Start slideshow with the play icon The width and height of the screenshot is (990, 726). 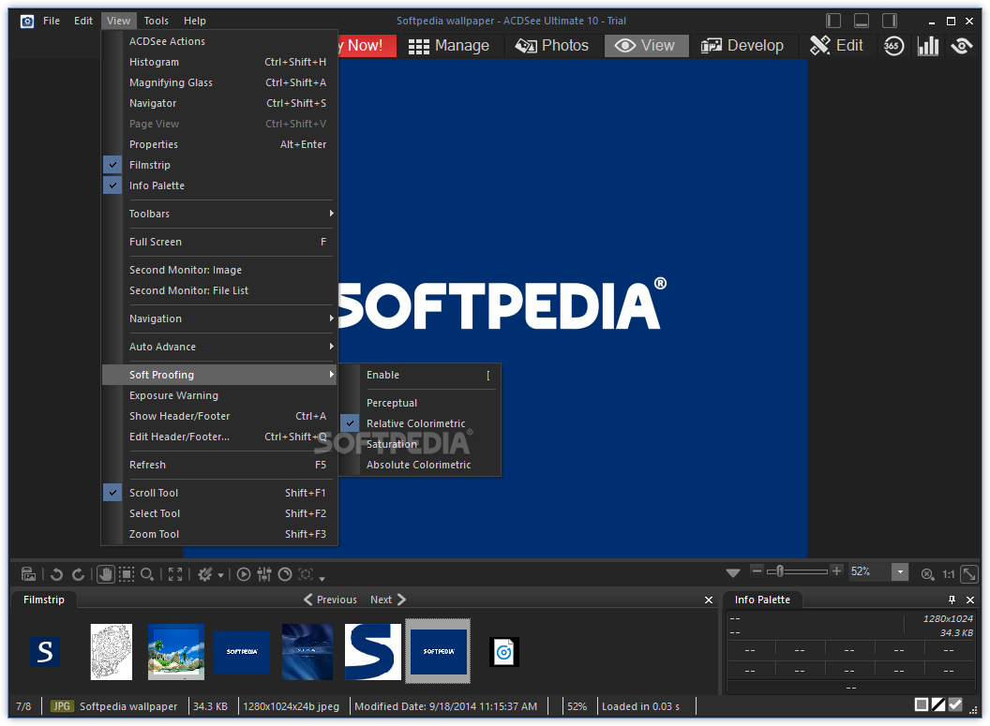click(x=244, y=574)
